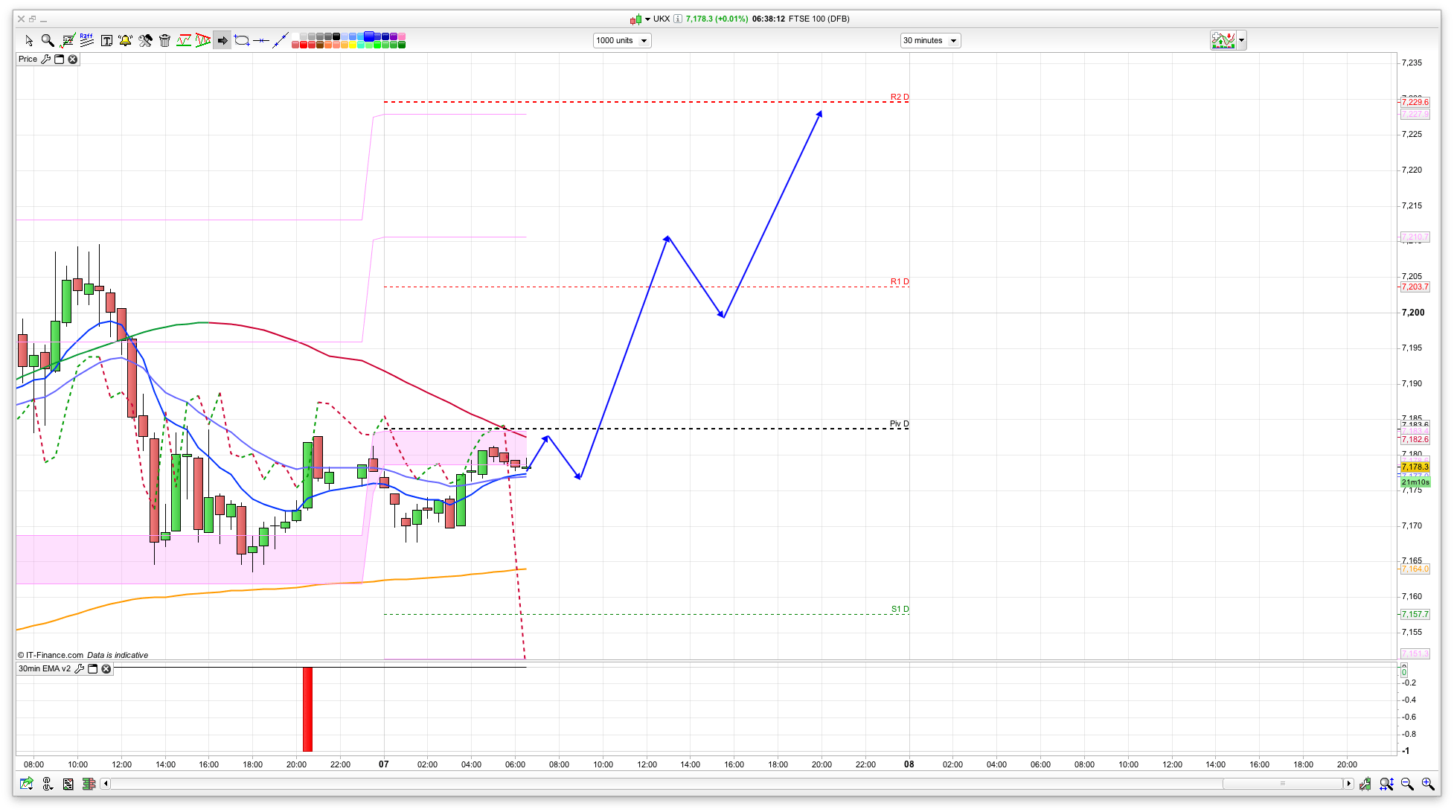Select the ellipse drawing tool
The height and width of the screenshot is (812, 1454).
(242, 41)
